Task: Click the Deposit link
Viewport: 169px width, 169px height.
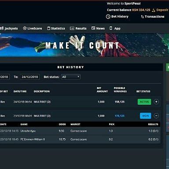Action: click(162, 10)
